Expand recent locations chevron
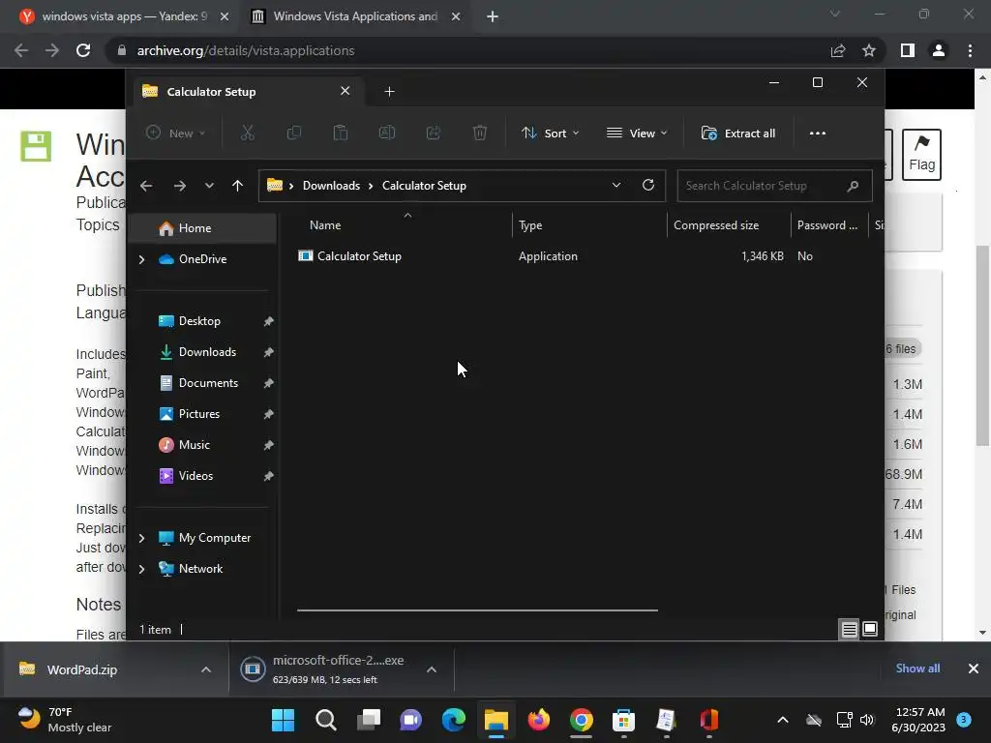The width and height of the screenshot is (991, 743). [x=209, y=186]
